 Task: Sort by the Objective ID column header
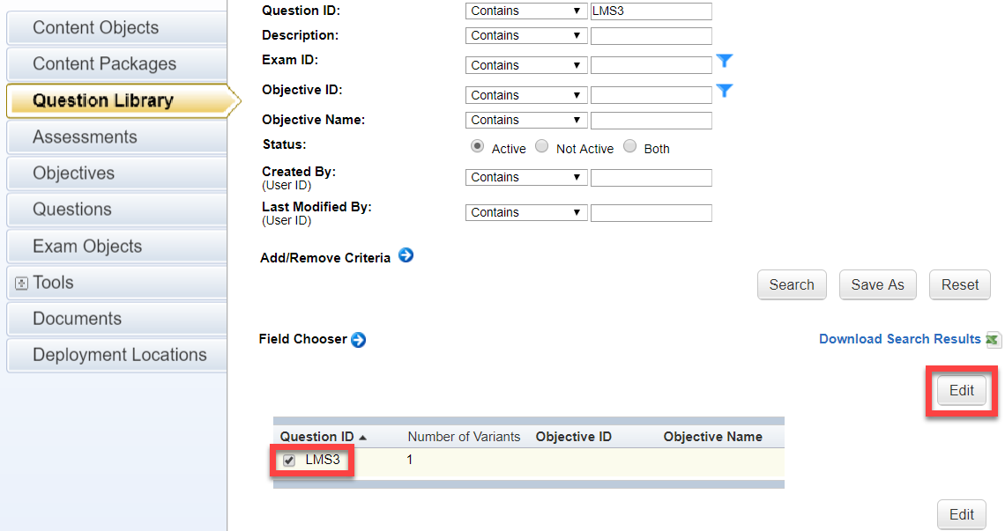pyautogui.click(x=574, y=437)
